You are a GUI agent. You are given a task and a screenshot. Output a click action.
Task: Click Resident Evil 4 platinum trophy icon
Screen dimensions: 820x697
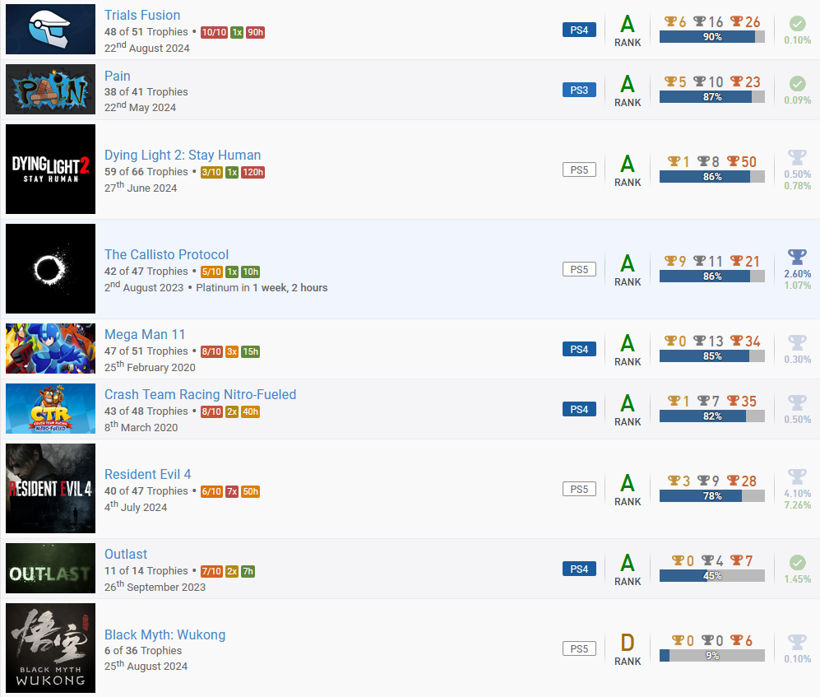[x=797, y=476]
